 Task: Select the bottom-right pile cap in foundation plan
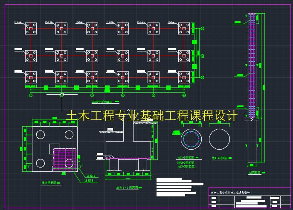click(184, 77)
